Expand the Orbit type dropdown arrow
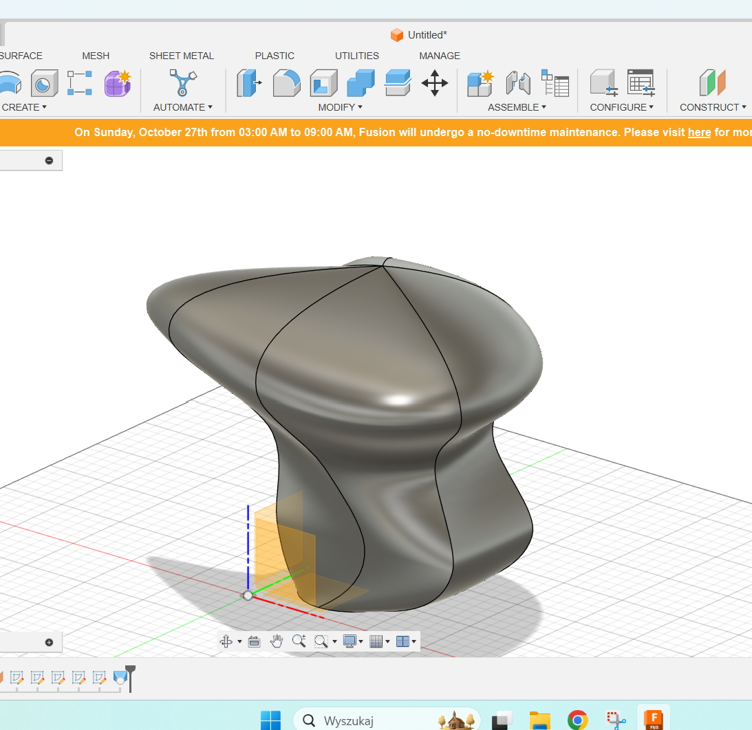 tap(239, 641)
